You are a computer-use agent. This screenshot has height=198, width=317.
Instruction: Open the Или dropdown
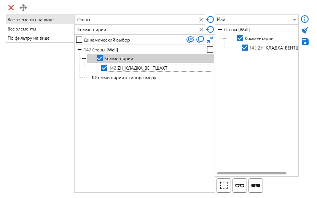(x=256, y=20)
